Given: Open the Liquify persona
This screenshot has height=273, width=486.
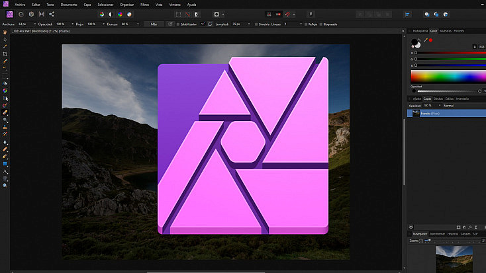Looking at the screenshot, I should pyautogui.click(x=21, y=15).
